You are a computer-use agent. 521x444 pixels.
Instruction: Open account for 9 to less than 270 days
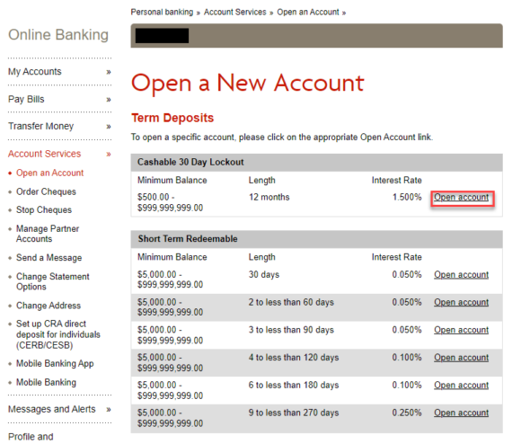click(461, 413)
